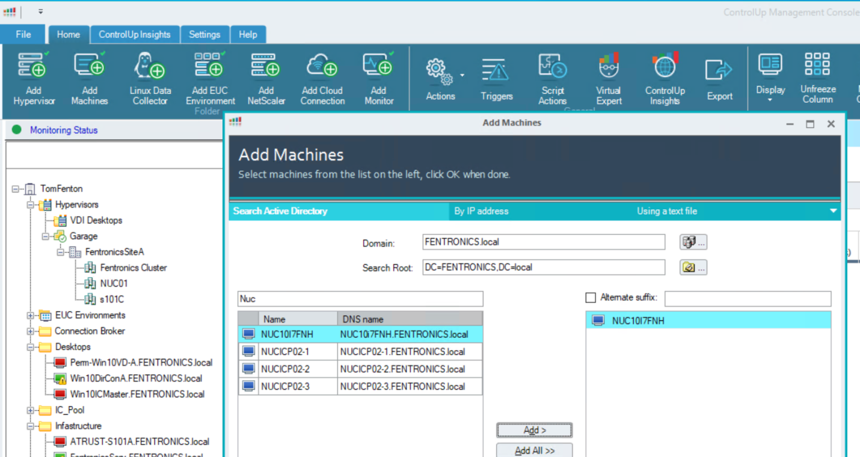This screenshot has height=457, width=860.
Task: Click computer icon of NUCICP02-1 row
Action: tap(248, 351)
